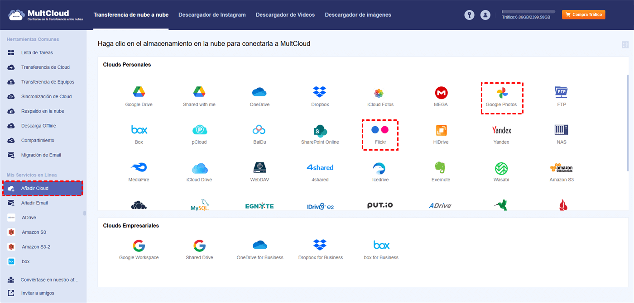Select Google Workspace business cloud
This screenshot has width=634, height=303.
click(x=139, y=246)
